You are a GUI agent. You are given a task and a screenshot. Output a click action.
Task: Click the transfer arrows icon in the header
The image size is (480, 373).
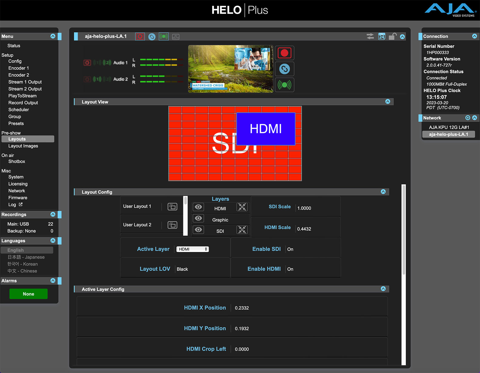pos(370,37)
